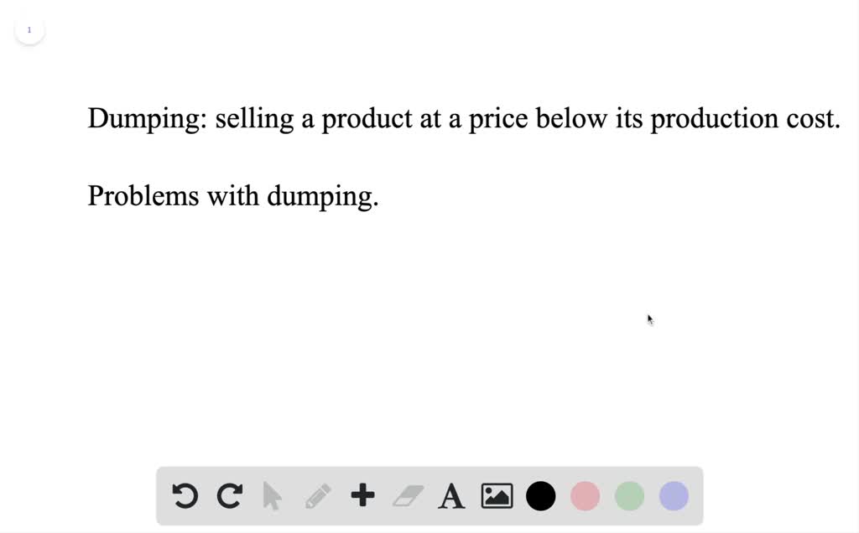The width and height of the screenshot is (859, 533).
Task: Click the Redo icon
Action: click(231, 495)
